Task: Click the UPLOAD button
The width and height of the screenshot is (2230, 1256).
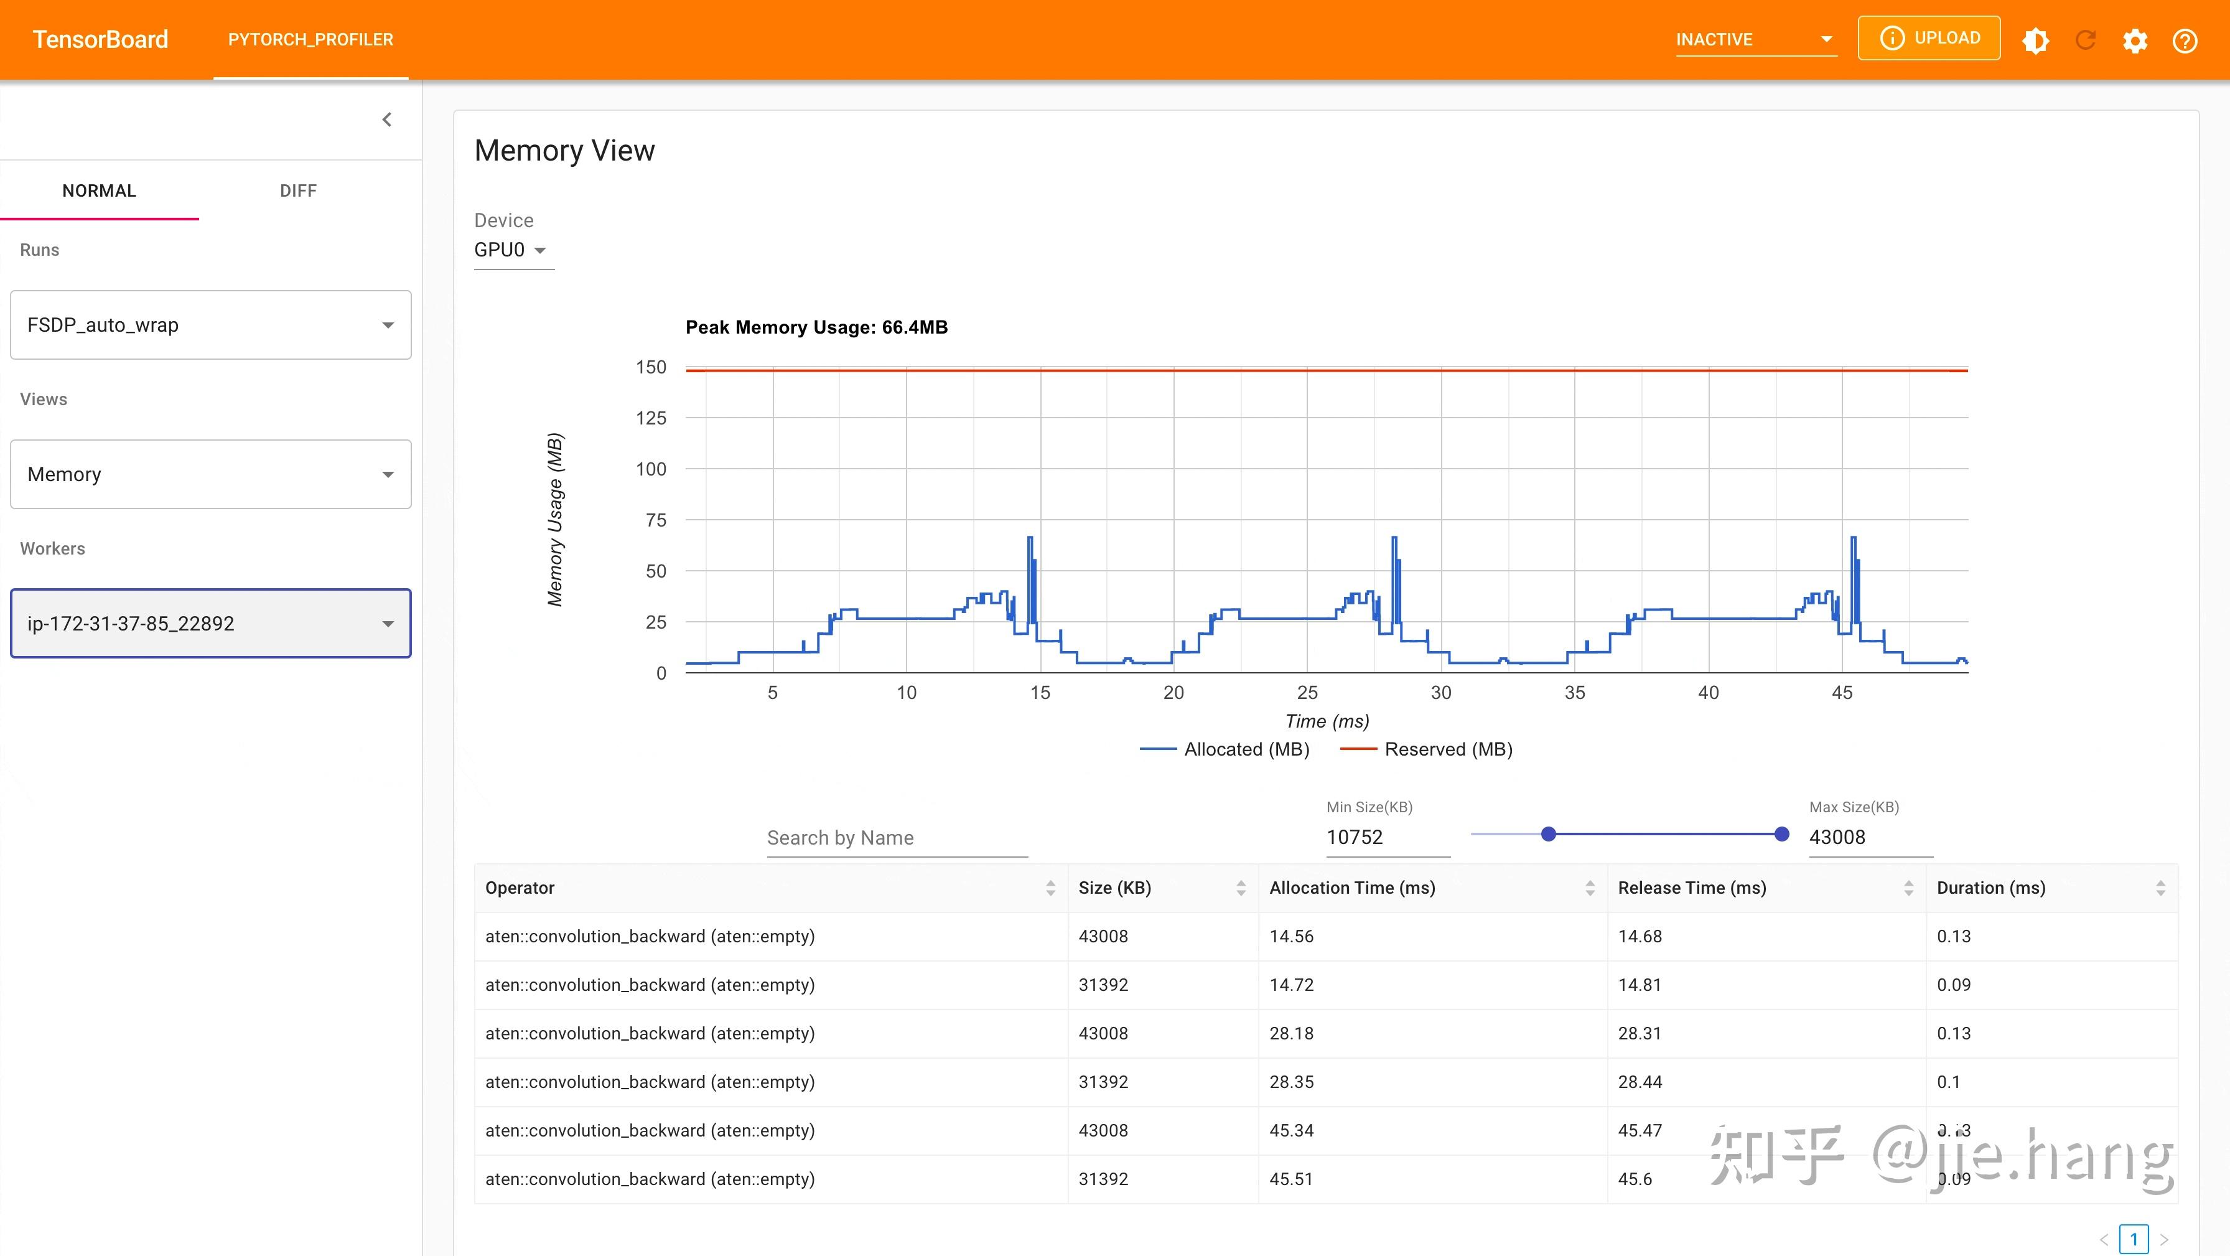Action: [1929, 38]
